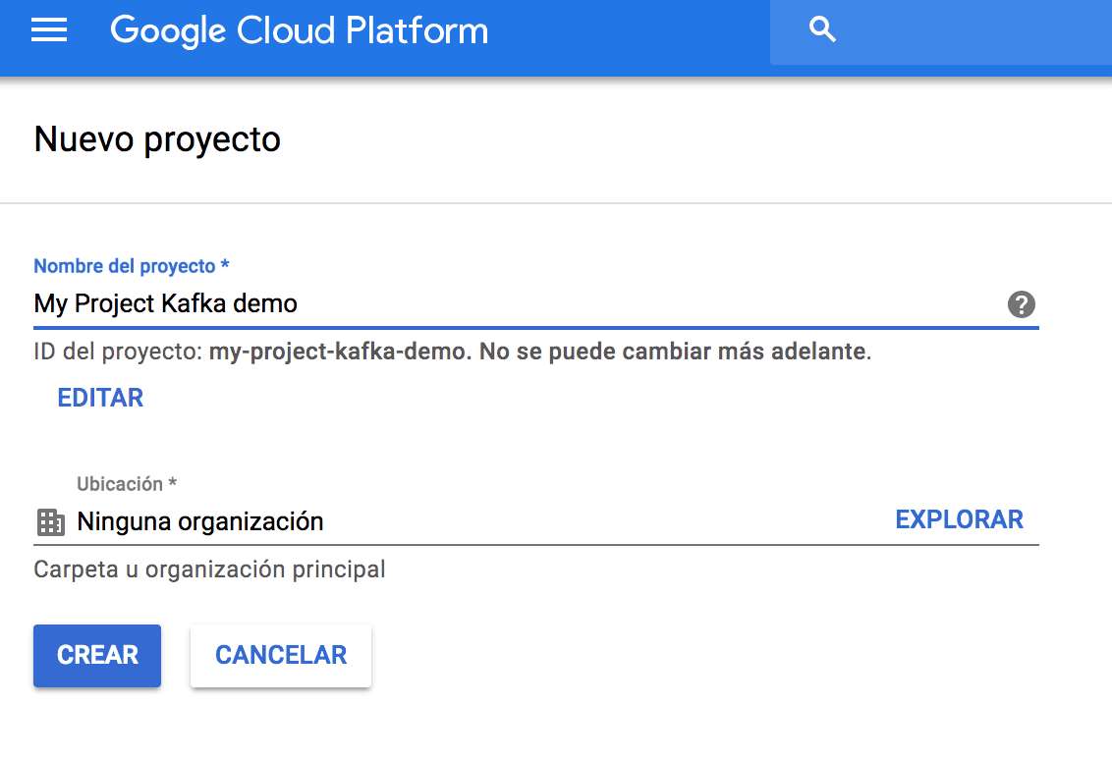Click the search bar in header

pos(941,30)
